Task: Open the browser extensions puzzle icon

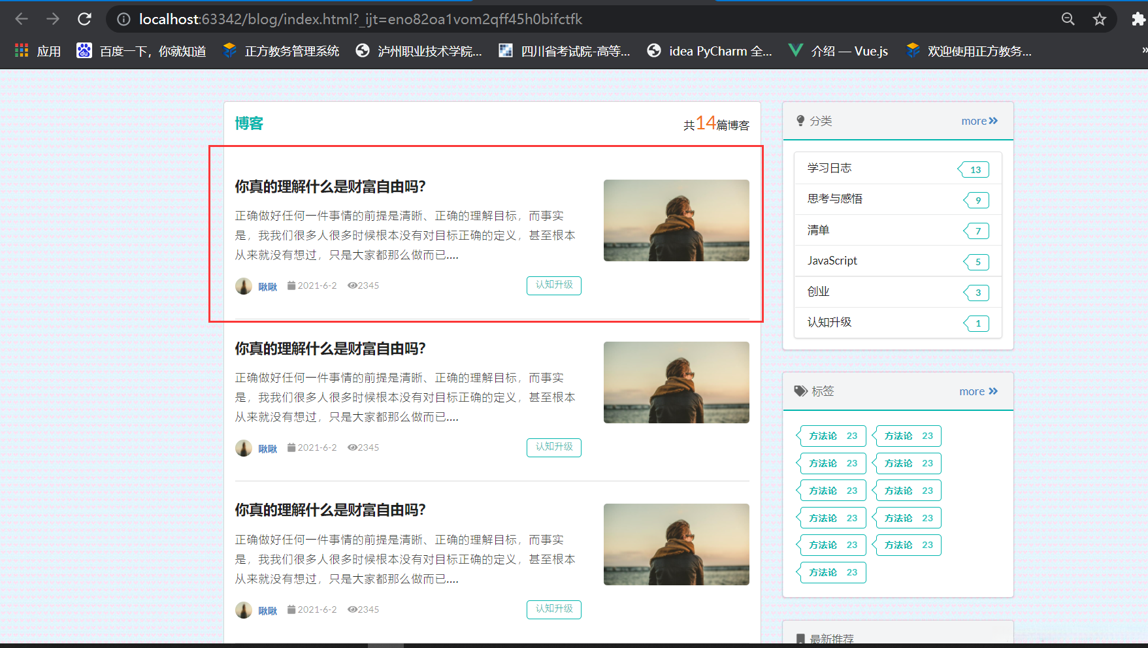Action: click(x=1137, y=19)
